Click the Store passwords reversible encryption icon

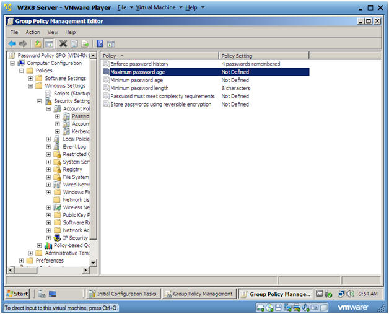point(106,104)
